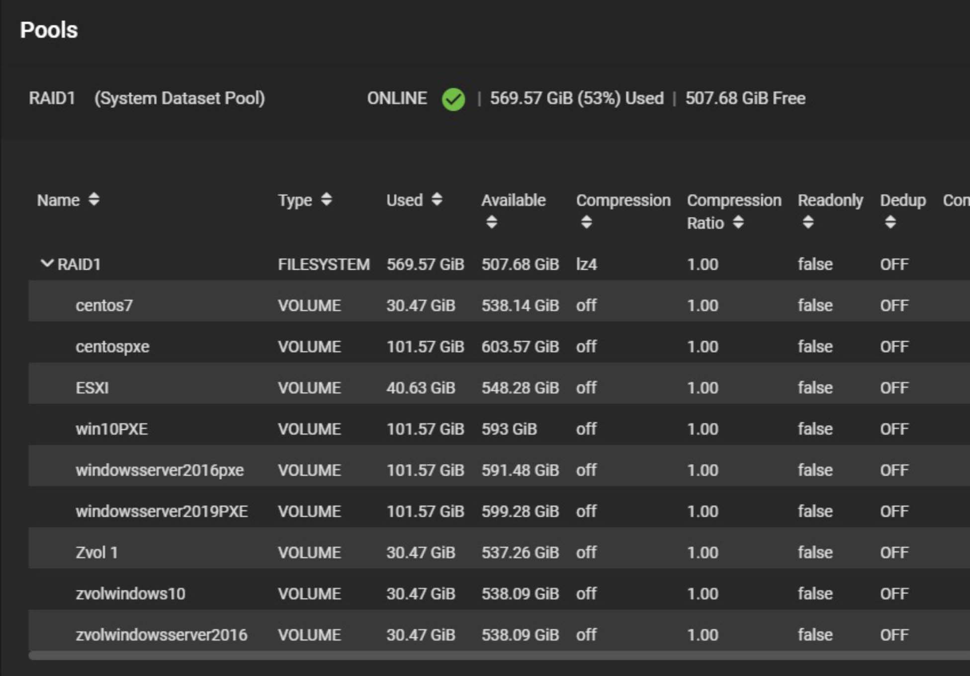Viewport: 970px width, 676px height.
Task: Click FILESYSTEM type cell of RAID1
Action: 324,264
